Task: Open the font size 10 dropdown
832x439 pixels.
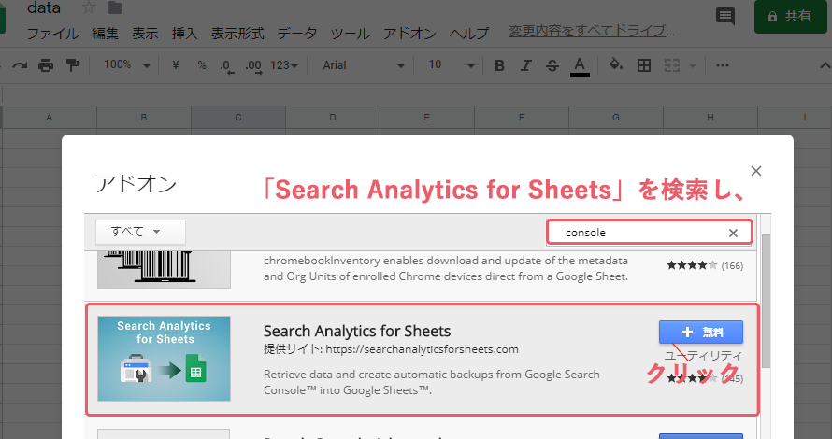Action: pos(451,65)
